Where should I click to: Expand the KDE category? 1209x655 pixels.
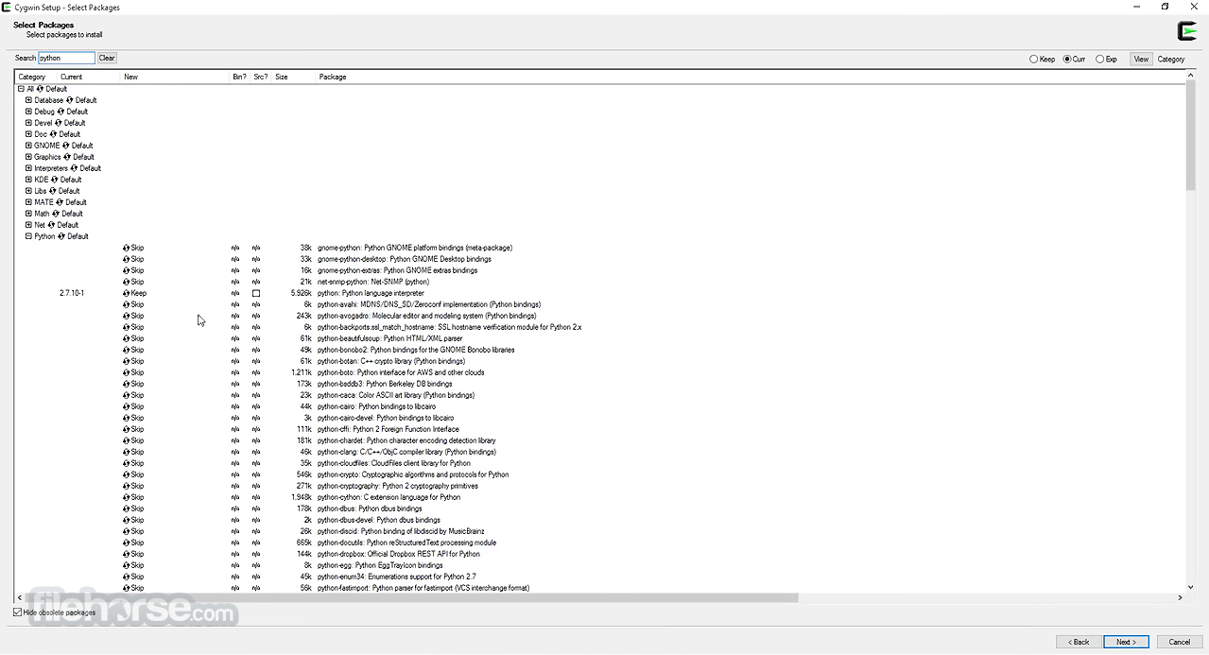tap(28, 180)
